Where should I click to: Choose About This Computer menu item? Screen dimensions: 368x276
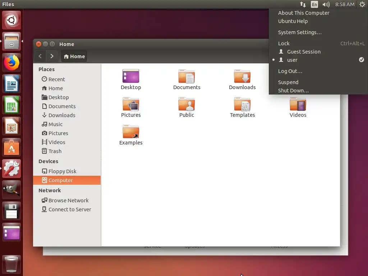[318, 13]
